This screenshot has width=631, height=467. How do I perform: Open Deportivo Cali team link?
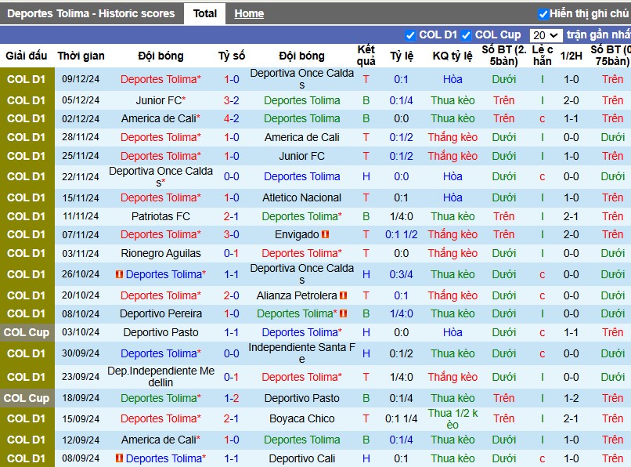coord(302,458)
